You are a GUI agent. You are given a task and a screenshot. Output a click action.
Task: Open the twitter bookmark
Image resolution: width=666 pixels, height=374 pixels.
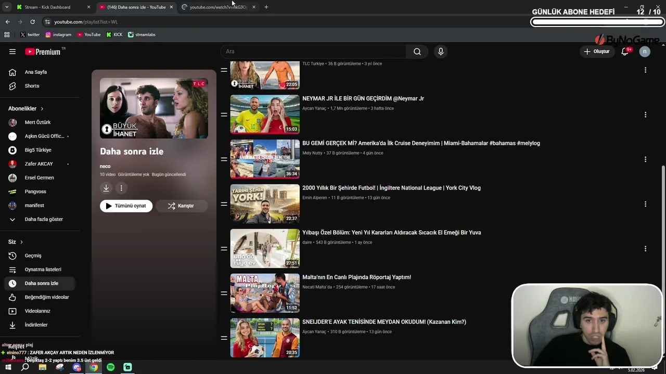30,35
